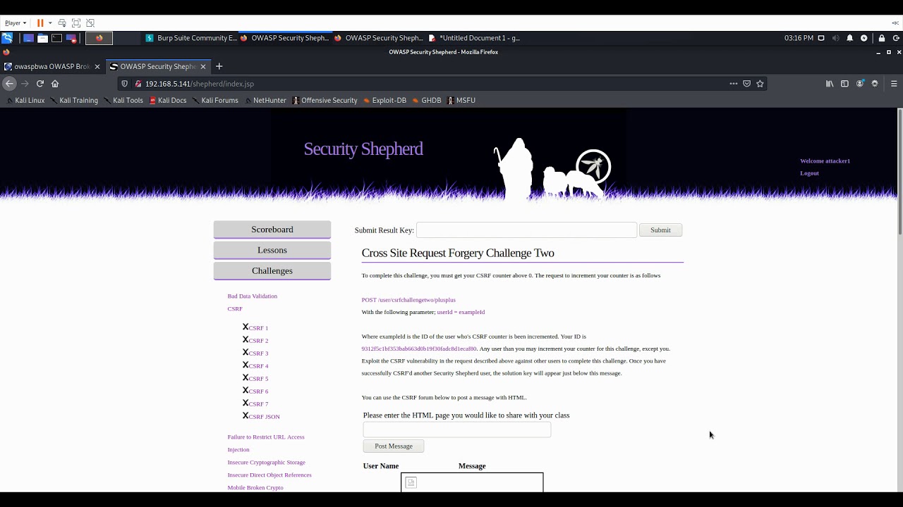
Task: Open the Exploit-DB bookmark
Action: click(385, 100)
